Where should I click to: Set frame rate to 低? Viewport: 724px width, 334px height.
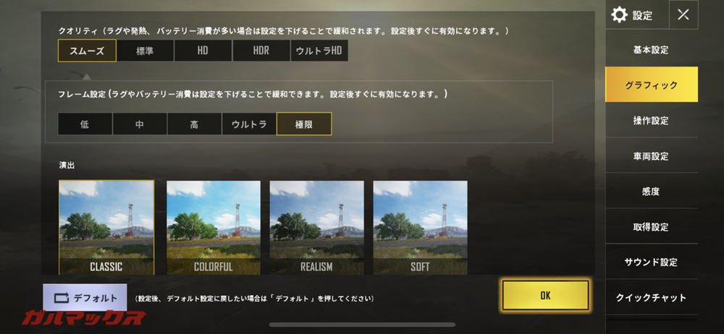tap(85, 124)
